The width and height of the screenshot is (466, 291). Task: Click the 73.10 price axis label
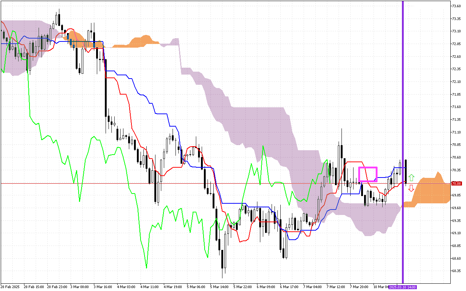(457, 31)
